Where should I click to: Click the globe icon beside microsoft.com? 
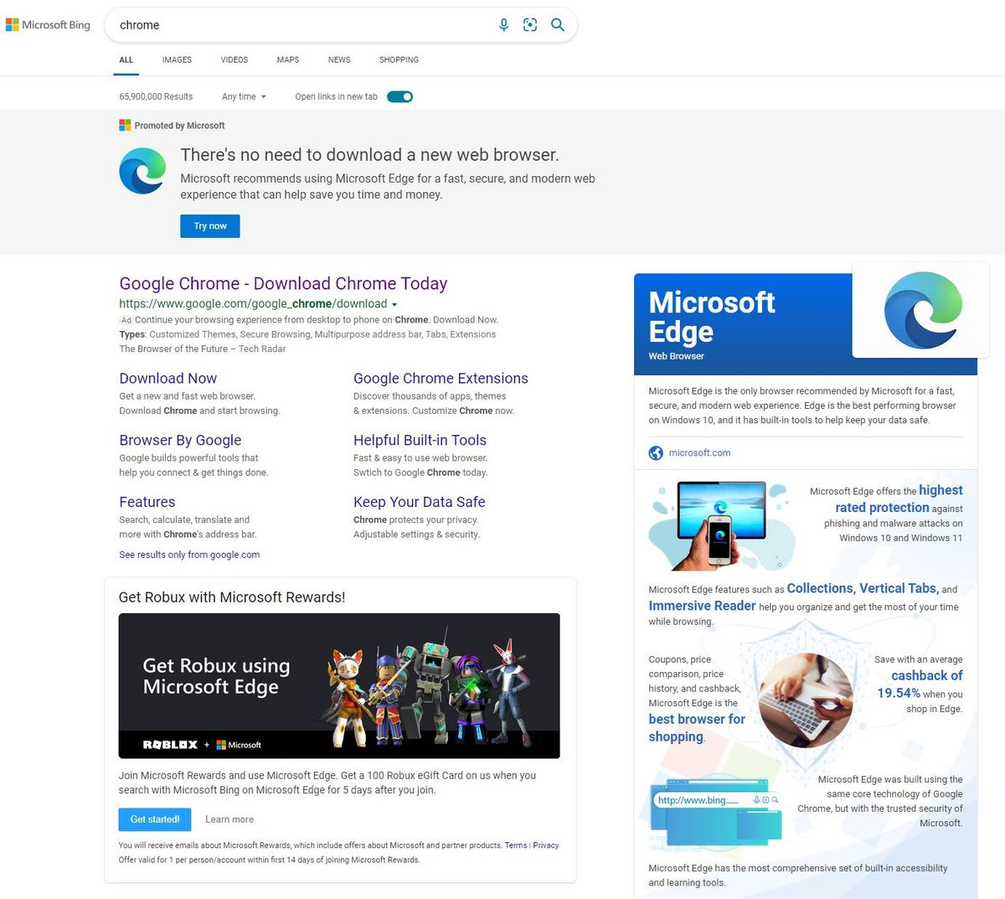[655, 452]
